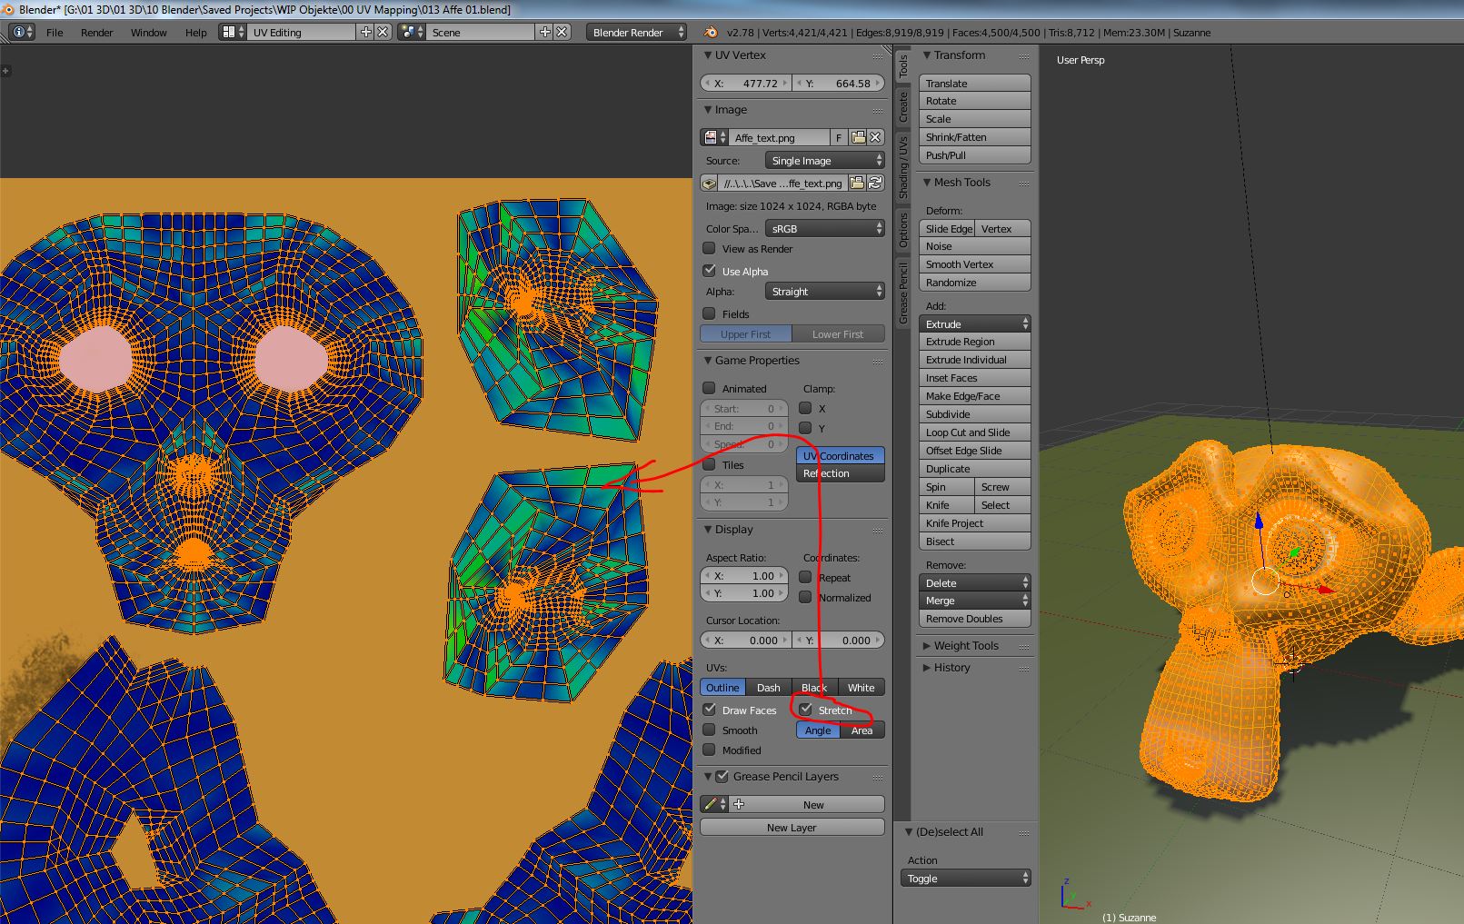Open the Grease Pencil datablock browse icon
Viewport: 1464px width, 924px height.
(714, 804)
